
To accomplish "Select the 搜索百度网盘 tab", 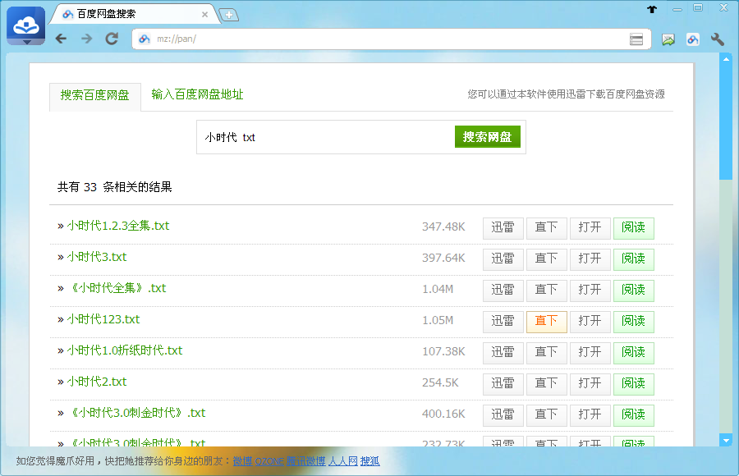I will click(x=94, y=95).
